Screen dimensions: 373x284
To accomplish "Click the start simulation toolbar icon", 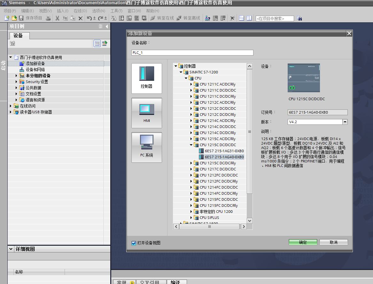I will pos(136,18).
